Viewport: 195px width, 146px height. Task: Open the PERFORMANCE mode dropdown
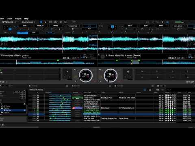(9, 22)
